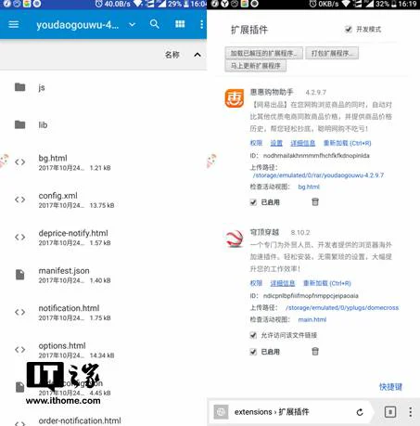Switch to grid view layout icon
This screenshot has height=426, width=420.
pos(180,24)
